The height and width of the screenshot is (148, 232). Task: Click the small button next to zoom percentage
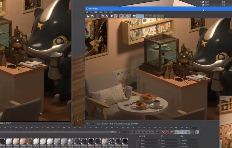click(x=98, y=124)
